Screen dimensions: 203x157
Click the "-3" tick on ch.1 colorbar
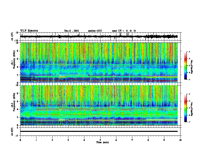[x=189, y=52]
